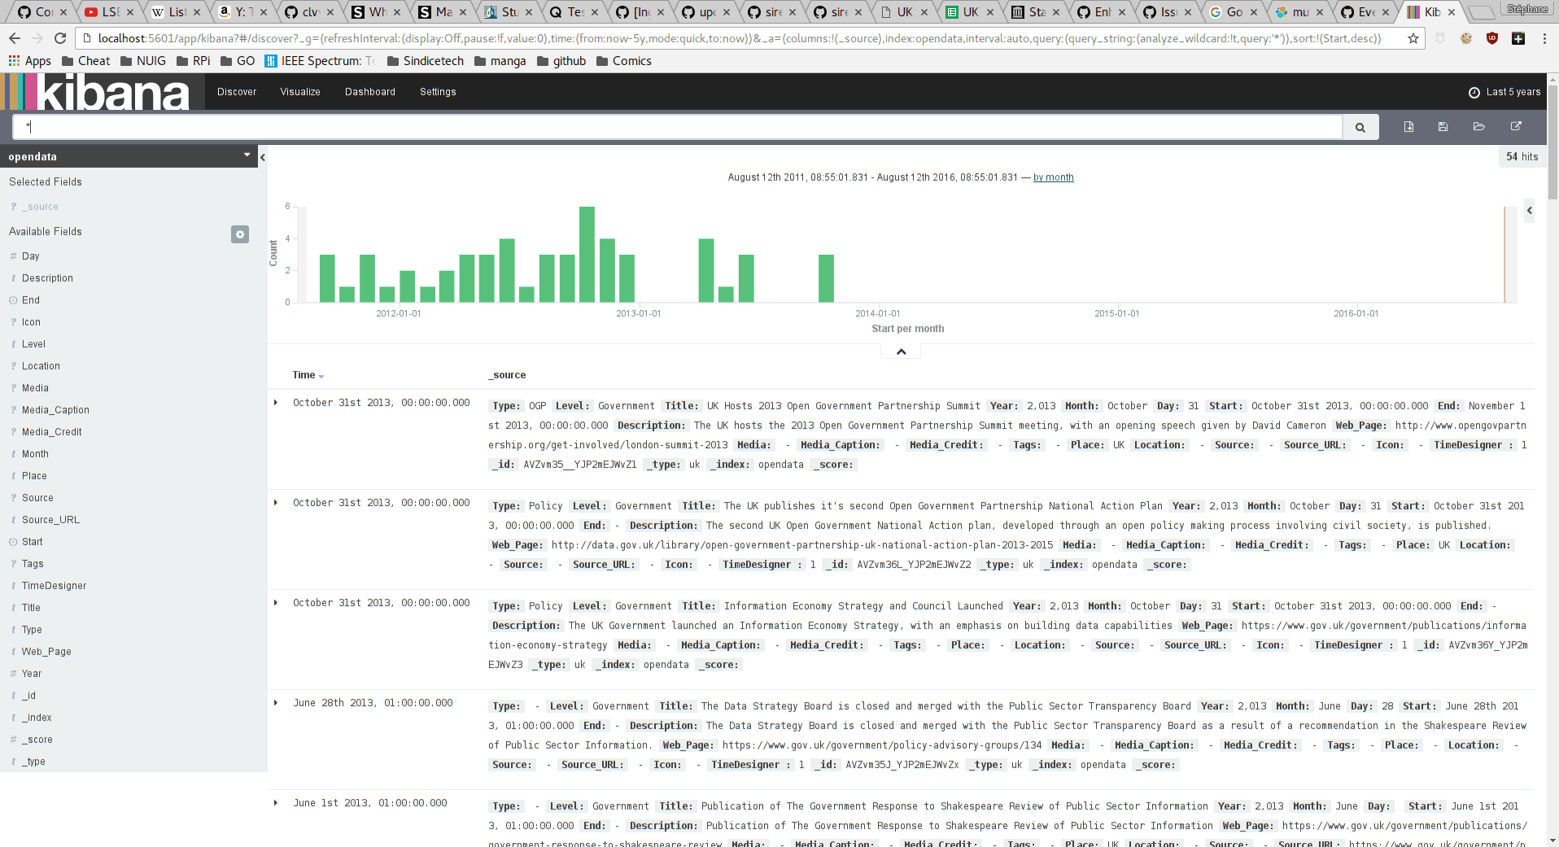1559x847 pixels.
Task: Click the browser back arrow
Action: coord(15,38)
